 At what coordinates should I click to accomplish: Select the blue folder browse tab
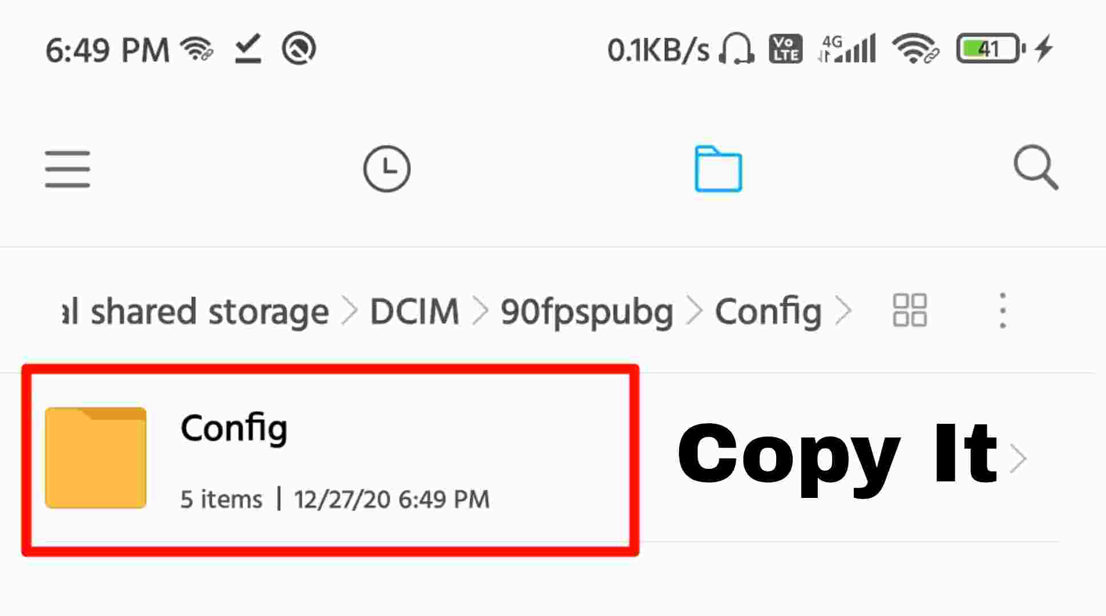(718, 169)
